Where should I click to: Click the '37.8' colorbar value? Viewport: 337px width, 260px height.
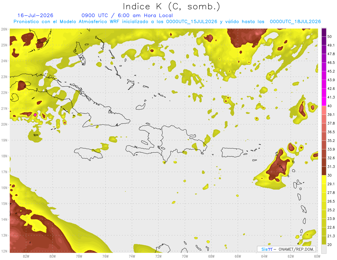331,123
